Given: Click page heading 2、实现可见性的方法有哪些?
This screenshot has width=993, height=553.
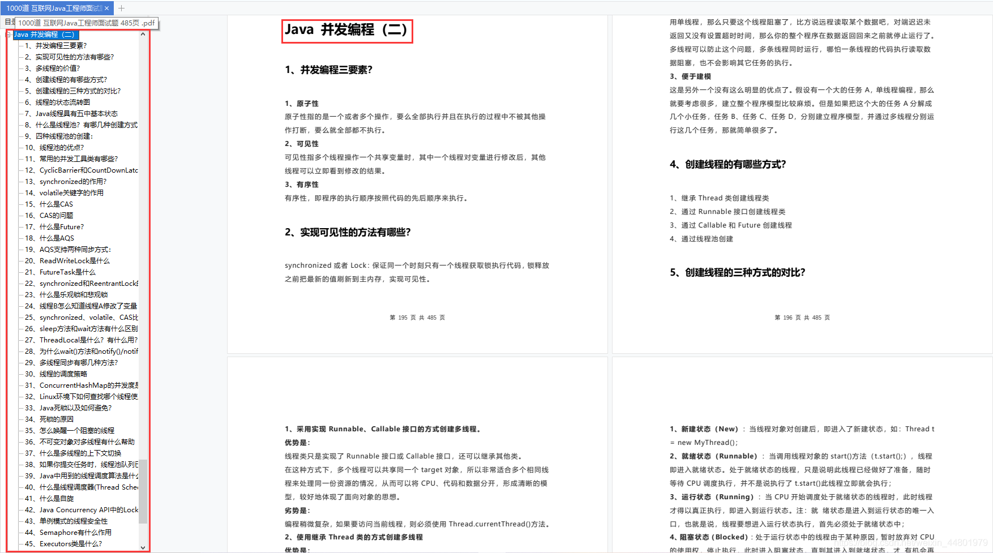Looking at the screenshot, I should [348, 233].
